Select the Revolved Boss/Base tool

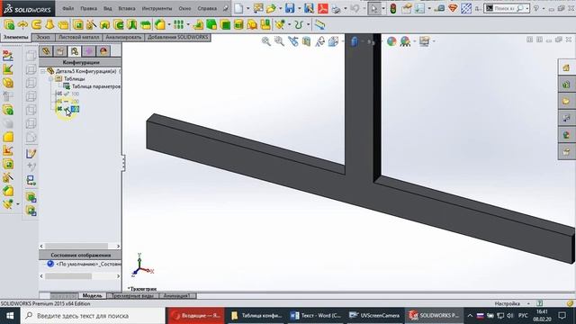coord(22,24)
